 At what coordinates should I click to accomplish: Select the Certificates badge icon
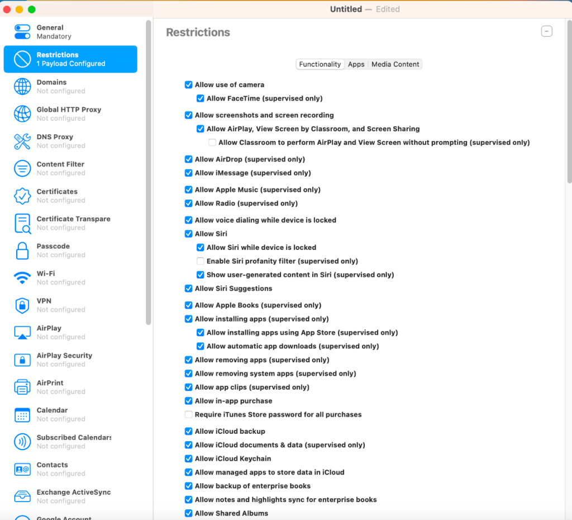(22, 196)
